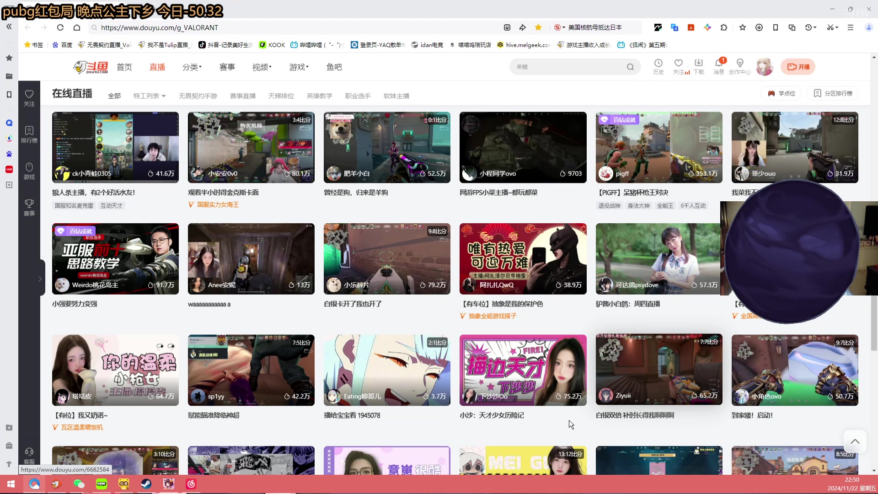Click the browser address bar URL
This screenshot has width=878, height=494.
click(160, 27)
